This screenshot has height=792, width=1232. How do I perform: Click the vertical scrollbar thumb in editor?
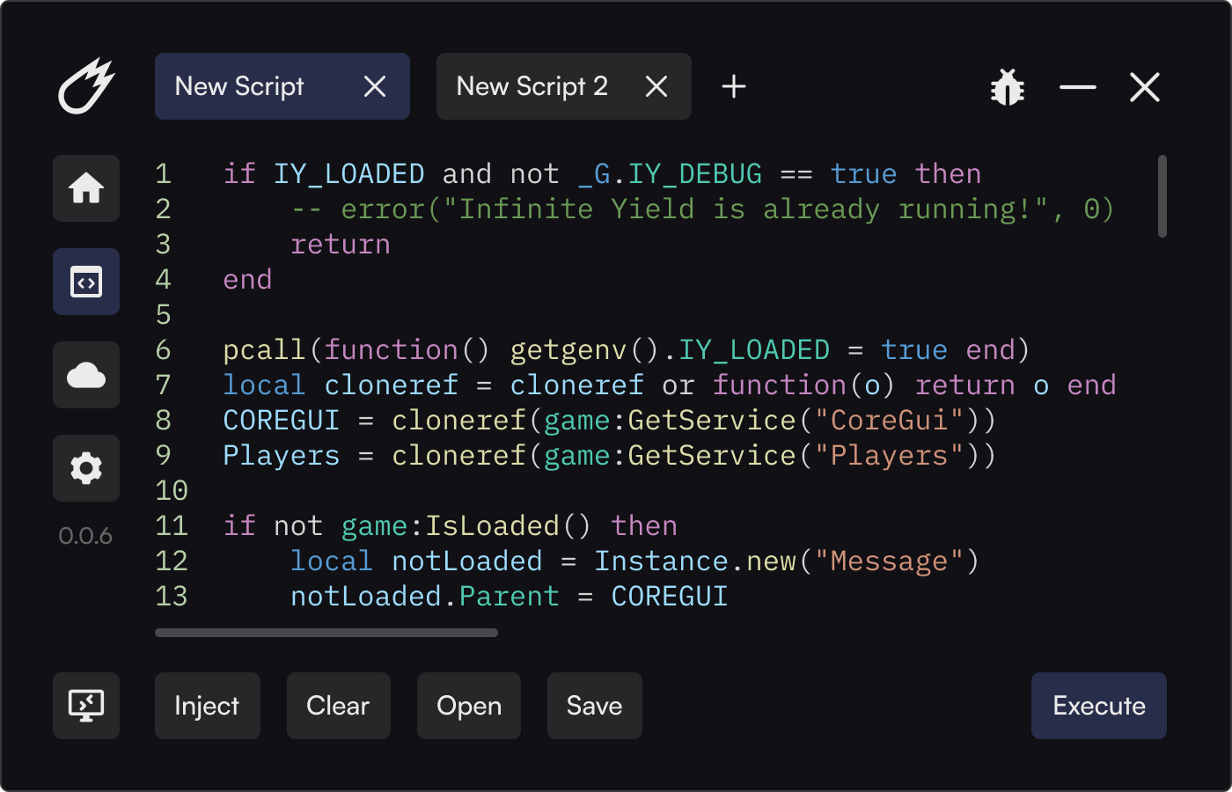tap(1162, 196)
